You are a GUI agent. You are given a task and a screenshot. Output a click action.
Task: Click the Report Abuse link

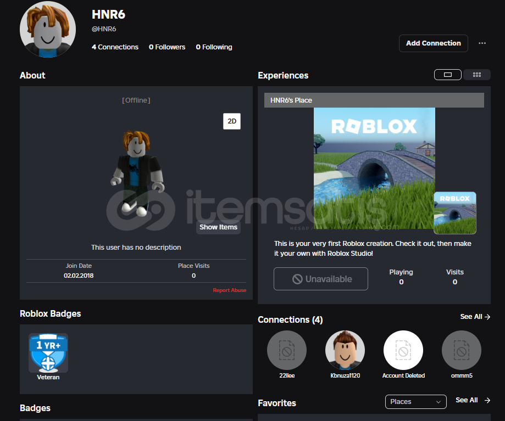pos(230,290)
